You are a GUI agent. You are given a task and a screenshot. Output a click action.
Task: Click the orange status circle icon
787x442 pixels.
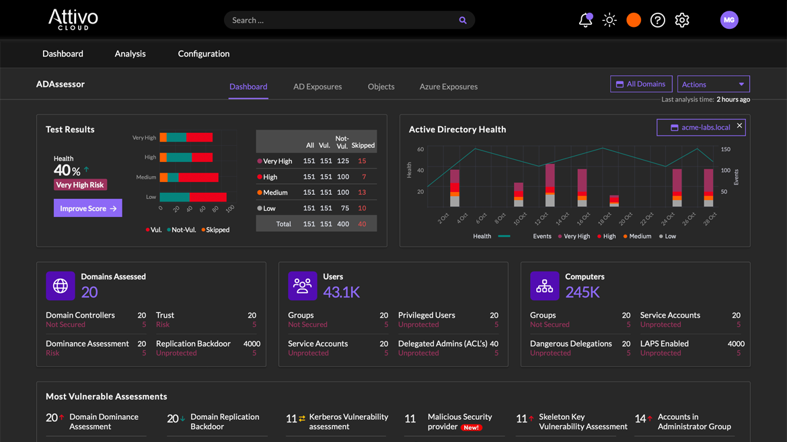click(634, 20)
